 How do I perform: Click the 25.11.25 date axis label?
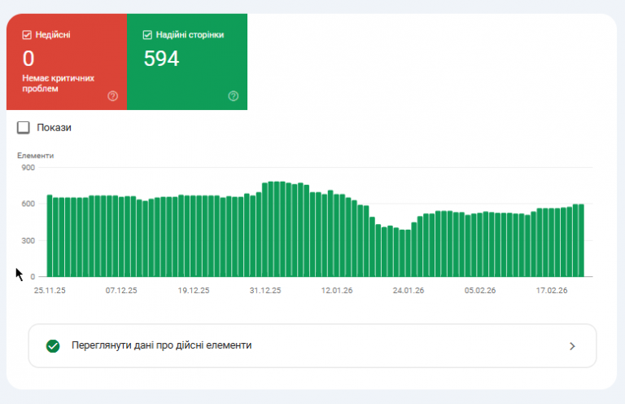(50, 290)
